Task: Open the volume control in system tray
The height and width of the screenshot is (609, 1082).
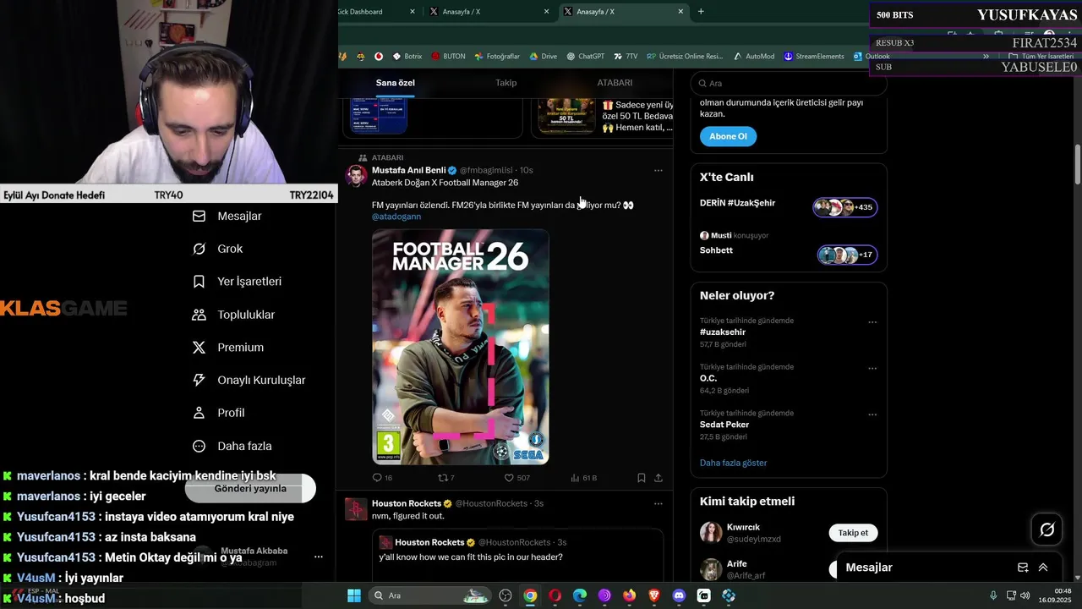Action: pos(1025,595)
